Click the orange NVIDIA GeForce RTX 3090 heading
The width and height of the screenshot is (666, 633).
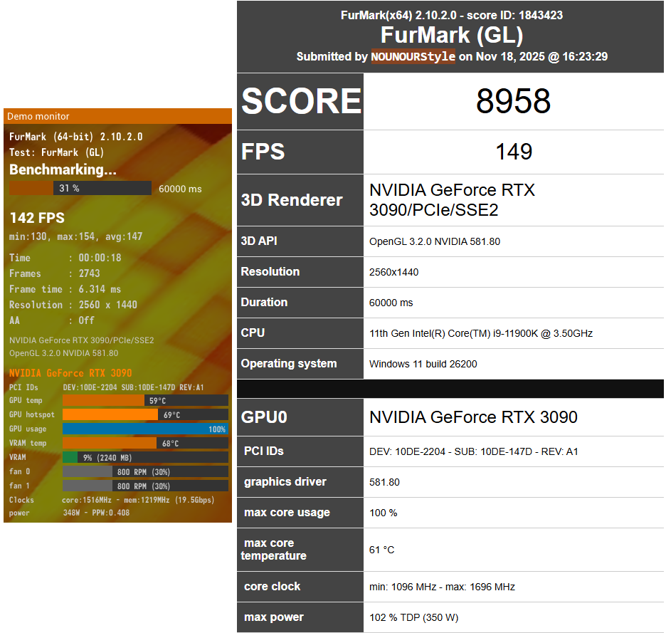[70, 373]
